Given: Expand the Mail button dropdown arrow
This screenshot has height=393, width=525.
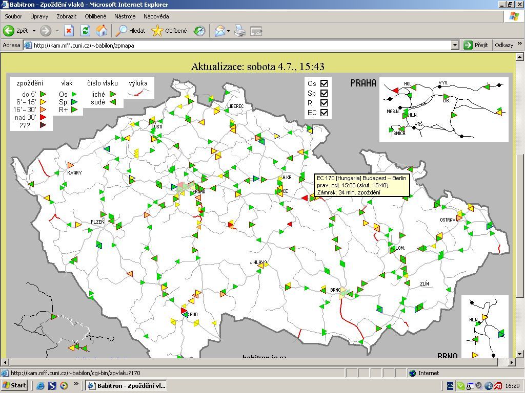Looking at the screenshot, I should pyautogui.click(x=228, y=31).
